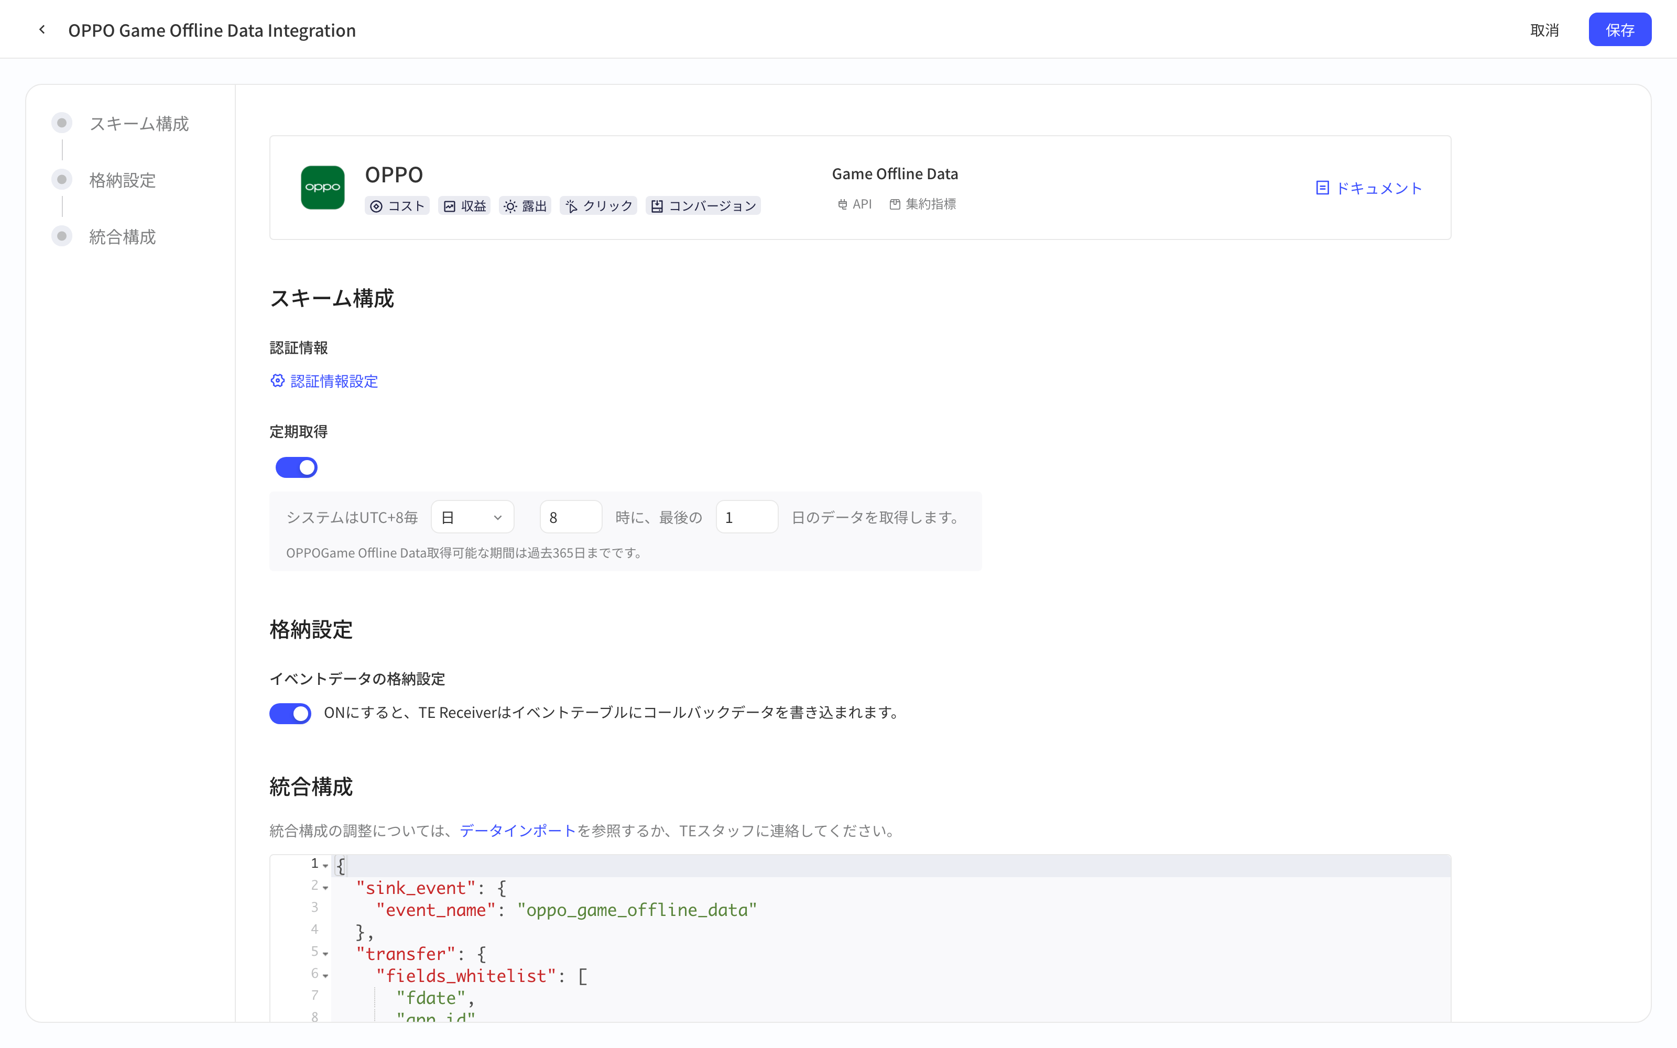Click the gear icon beside 認証情報設定
The width and height of the screenshot is (1677, 1048).
(277, 380)
